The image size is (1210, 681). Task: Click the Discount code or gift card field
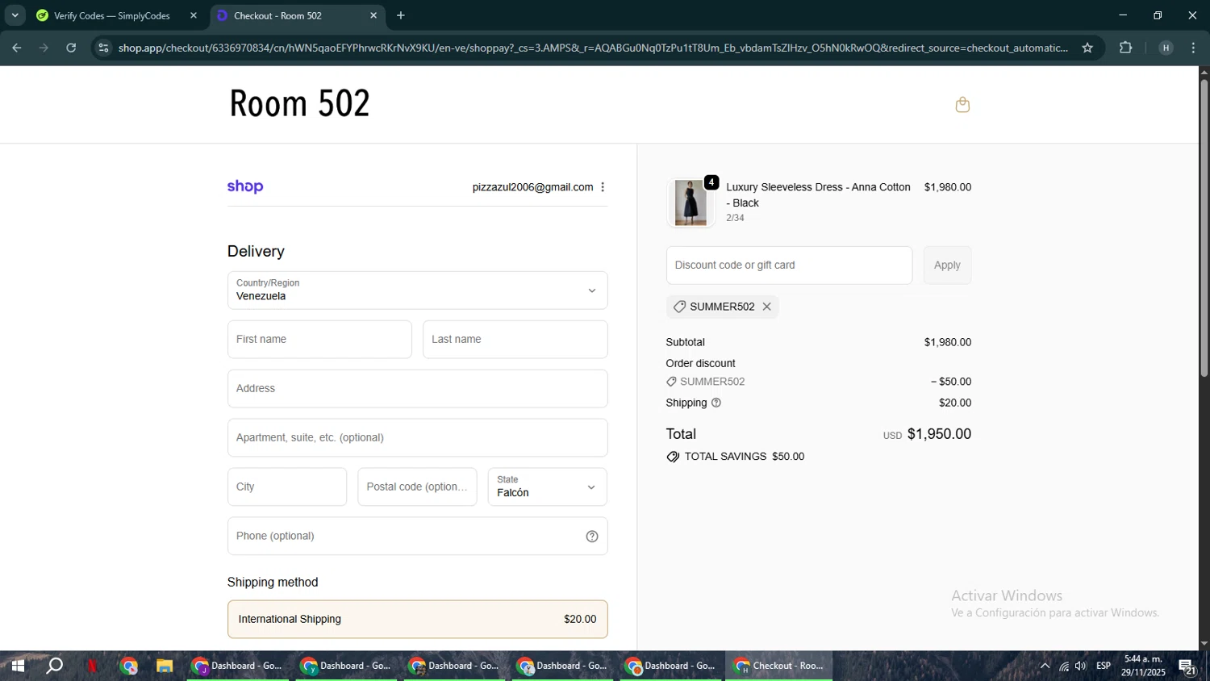pos(789,265)
